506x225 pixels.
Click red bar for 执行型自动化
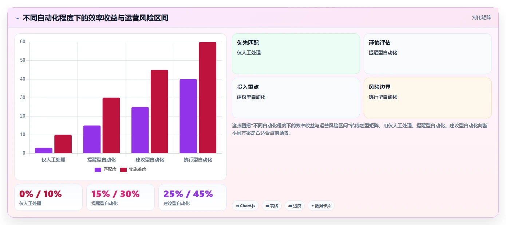tap(207, 98)
